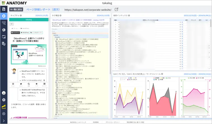Click ホーム breadcrumb in captured page
The width and height of the screenshot is (212, 124).
15,29
